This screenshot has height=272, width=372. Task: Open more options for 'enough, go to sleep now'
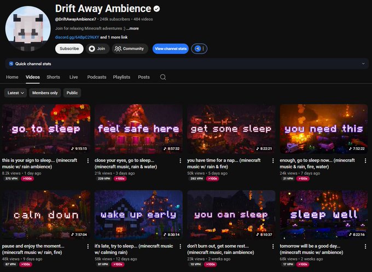(x=365, y=161)
